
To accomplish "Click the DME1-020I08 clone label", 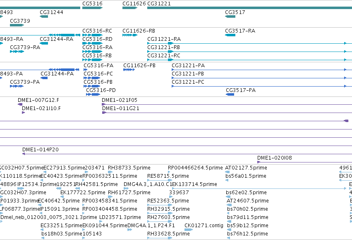I will tap(275, 158).
